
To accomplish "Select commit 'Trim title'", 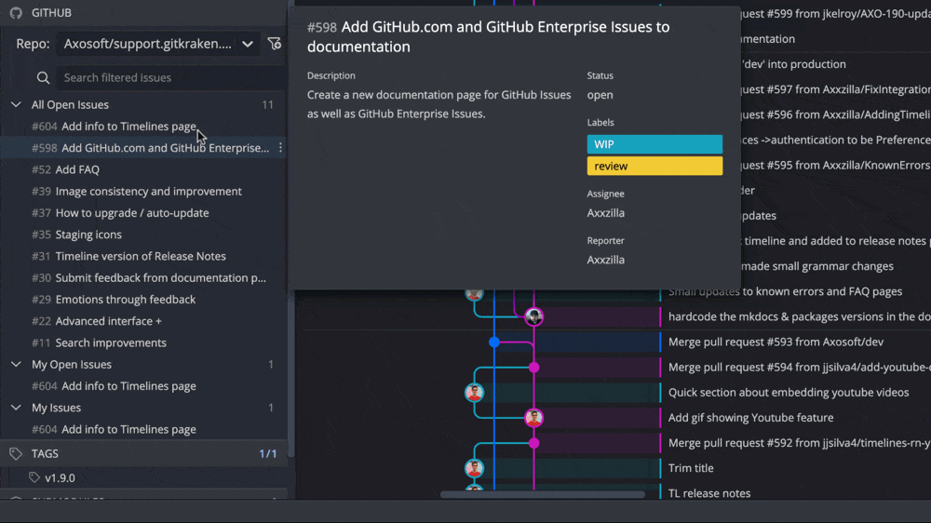I will tap(691, 468).
